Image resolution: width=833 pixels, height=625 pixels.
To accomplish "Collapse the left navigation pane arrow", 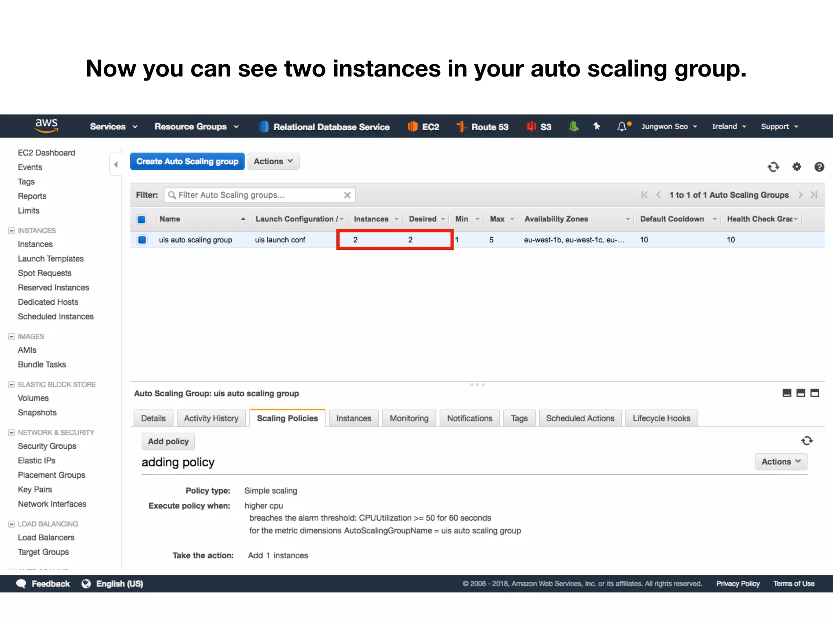I will tap(116, 165).
